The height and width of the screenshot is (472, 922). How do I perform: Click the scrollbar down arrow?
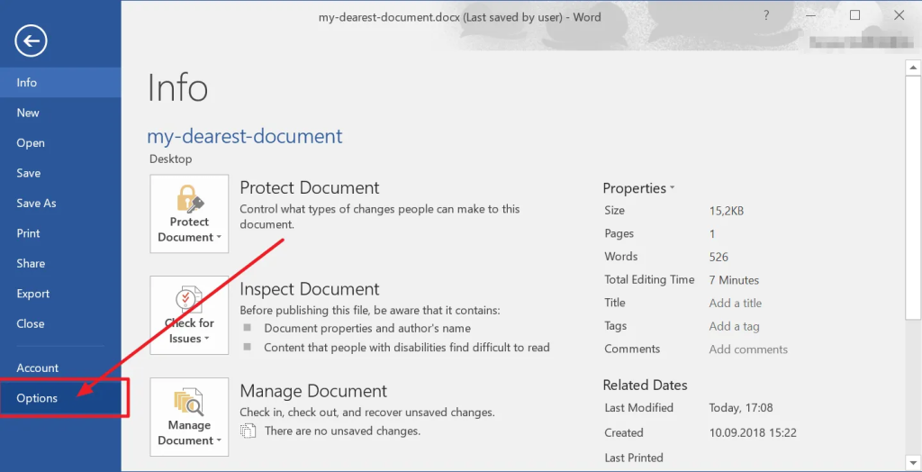[913, 461]
